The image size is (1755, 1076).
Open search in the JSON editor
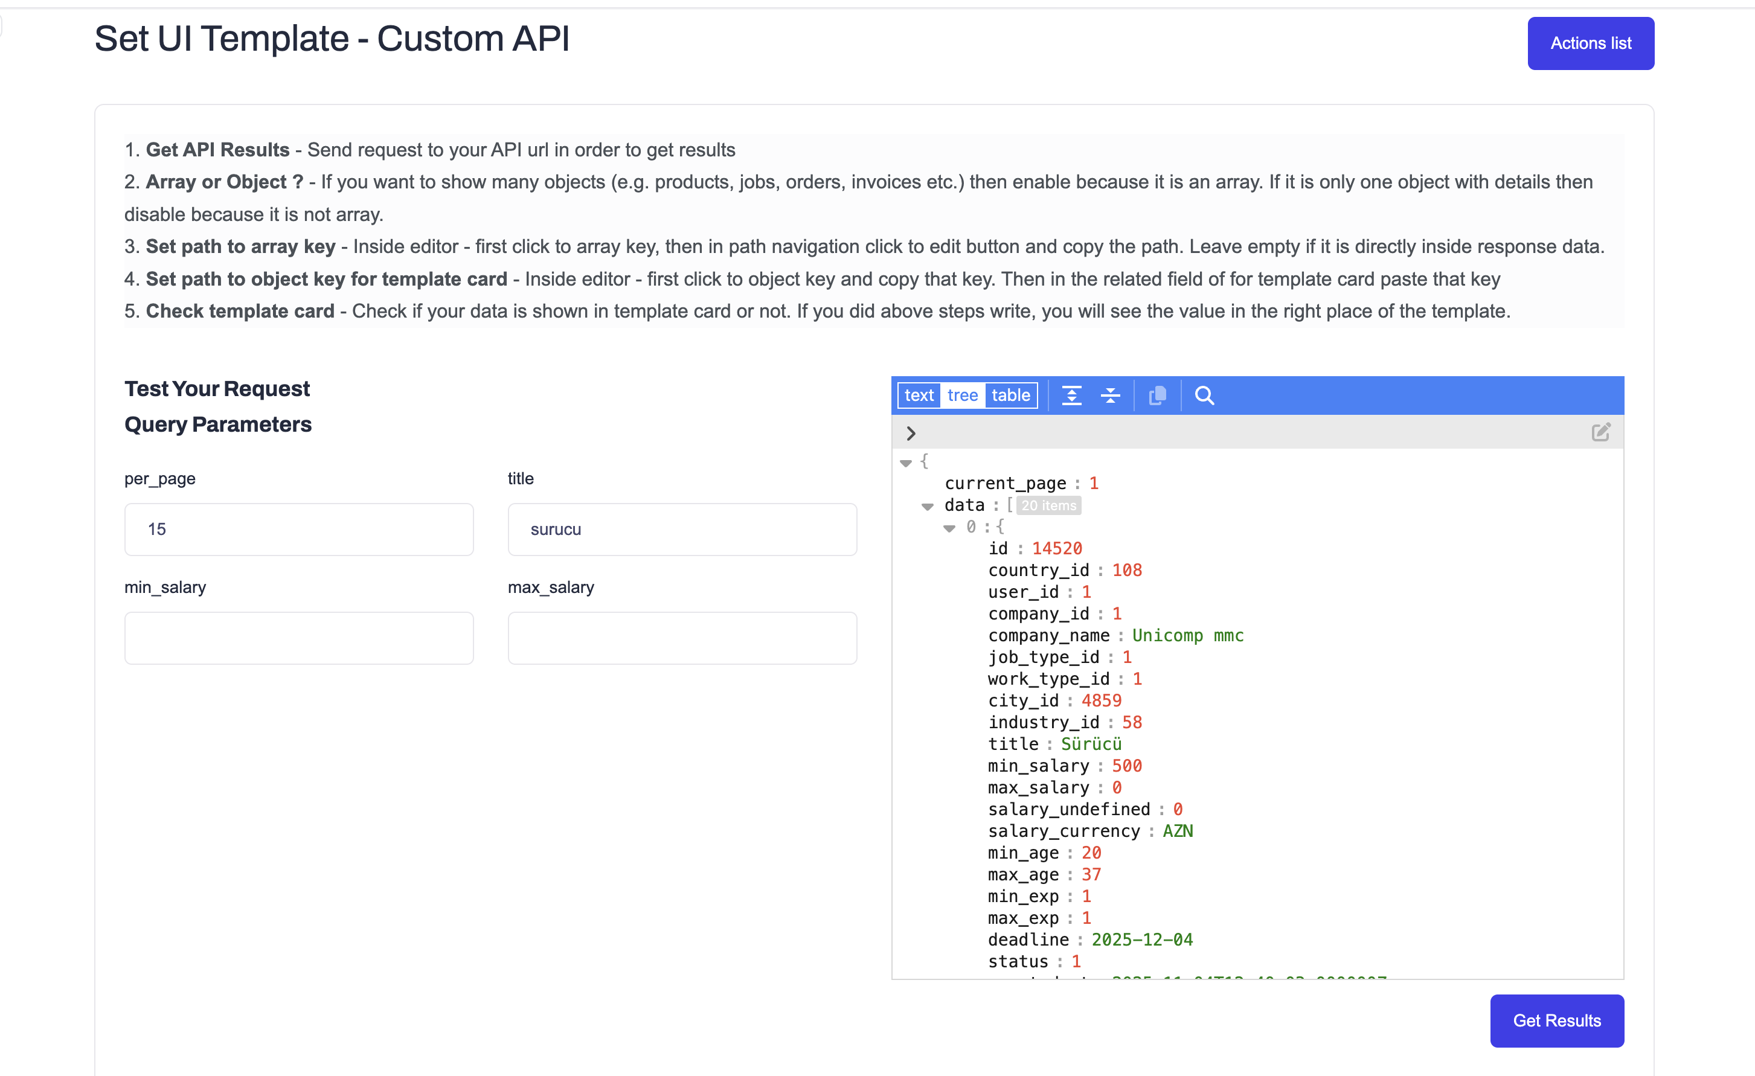[1204, 395]
